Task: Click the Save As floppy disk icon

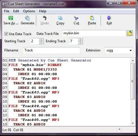Action: pos(11,18)
